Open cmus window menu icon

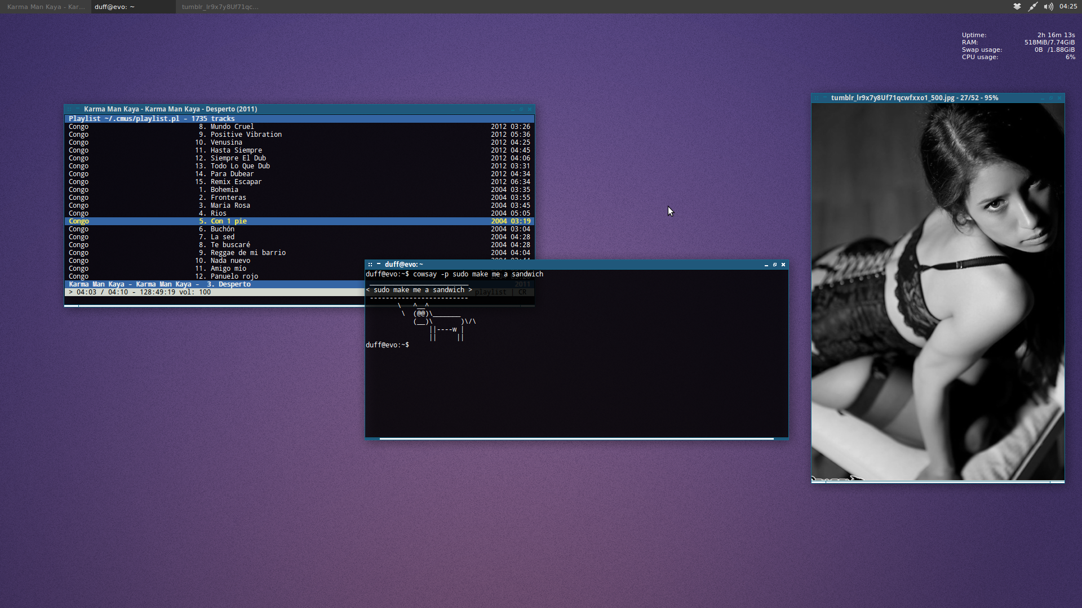point(69,109)
